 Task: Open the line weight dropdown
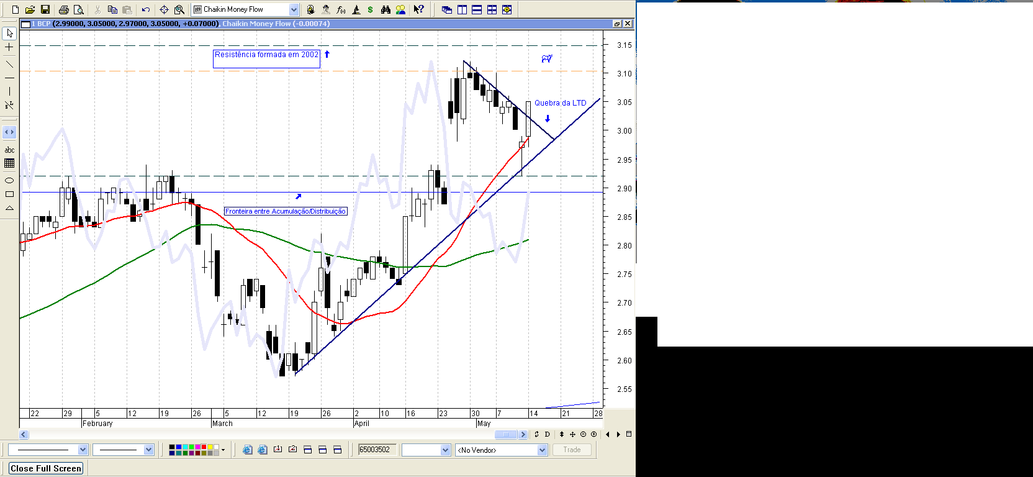[x=148, y=450]
